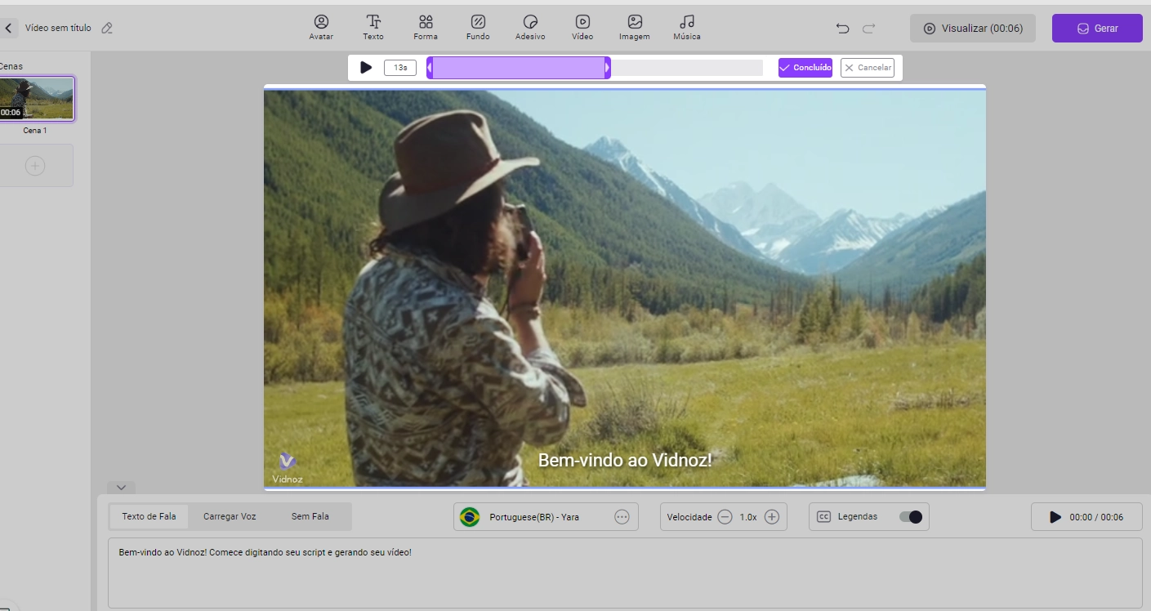Click the undo arrow icon

coord(843,29)
